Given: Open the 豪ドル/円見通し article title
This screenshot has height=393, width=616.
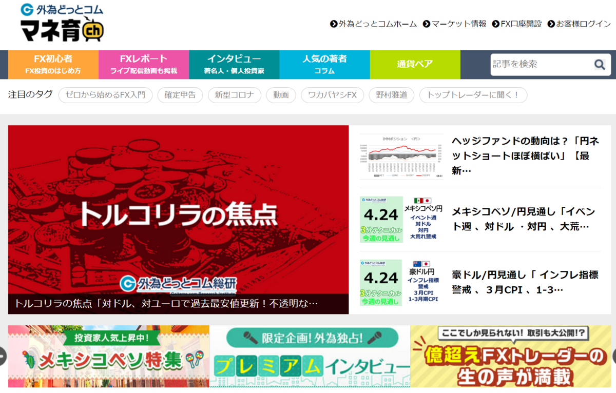Looking at the screenshot, I should coord(525,282).
